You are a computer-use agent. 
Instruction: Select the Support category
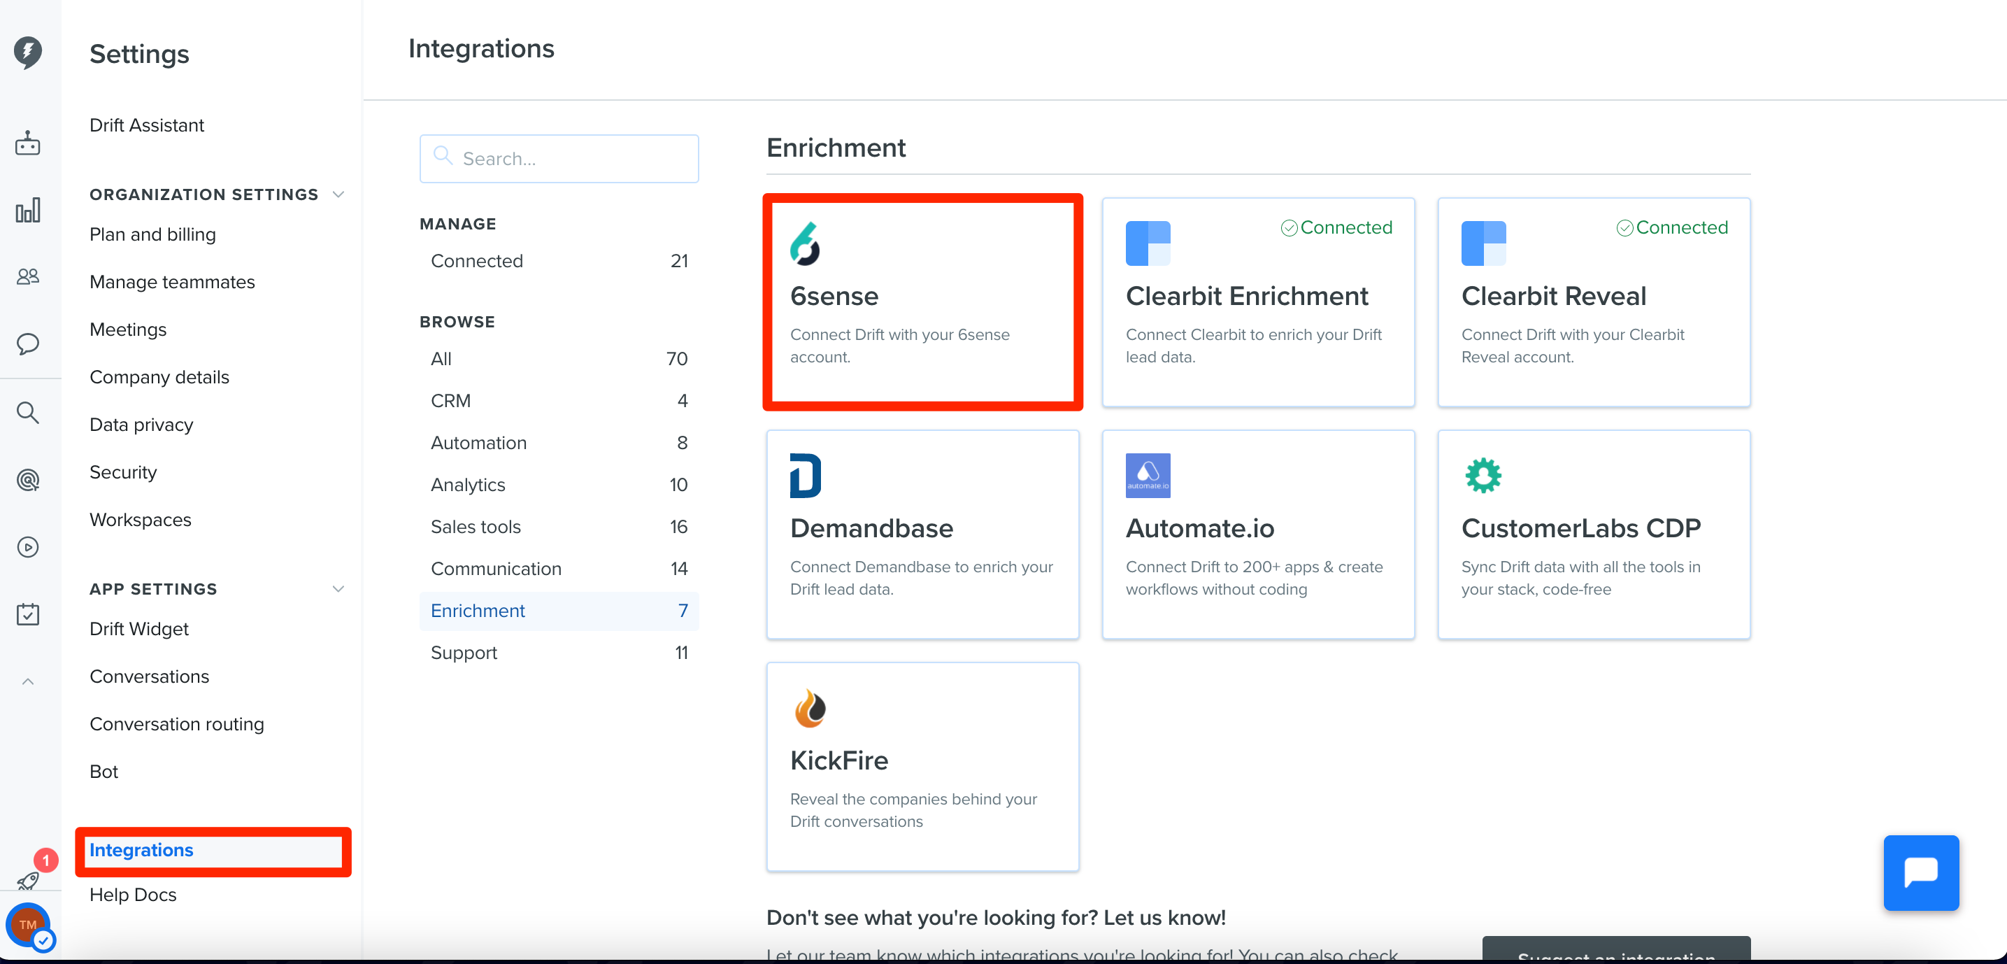click(559, 653)
